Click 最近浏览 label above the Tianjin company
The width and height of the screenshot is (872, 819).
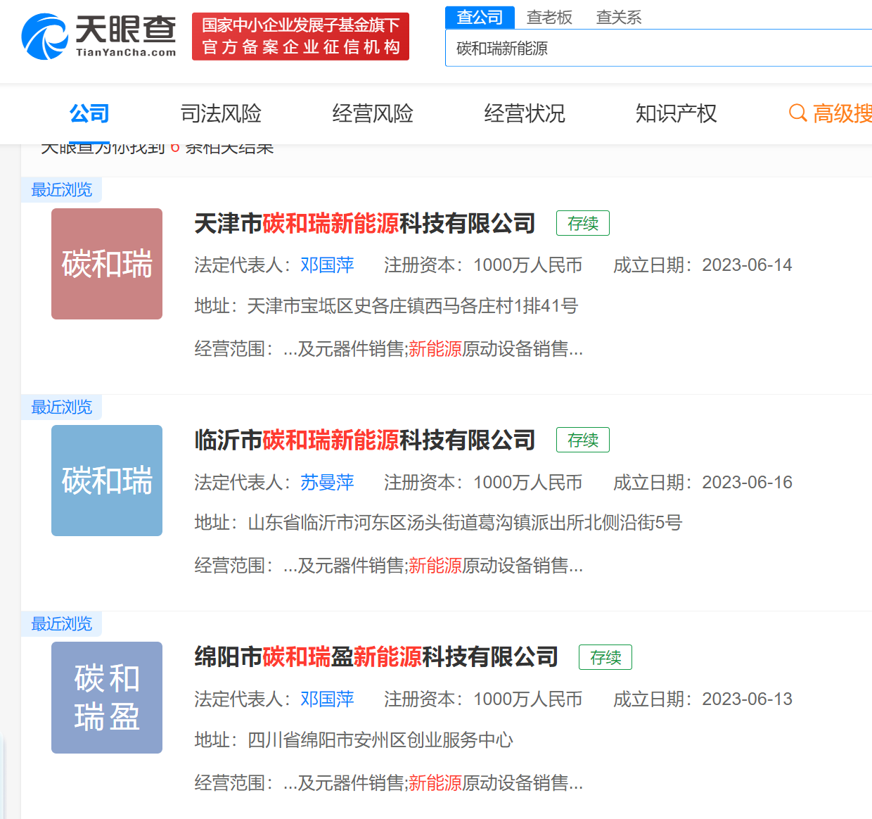point(62,189)
